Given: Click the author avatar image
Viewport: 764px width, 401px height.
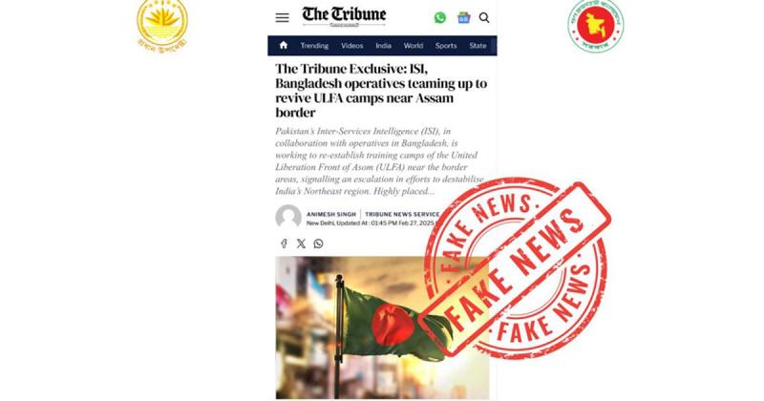Looking at the screenshot, I should 288,217.
